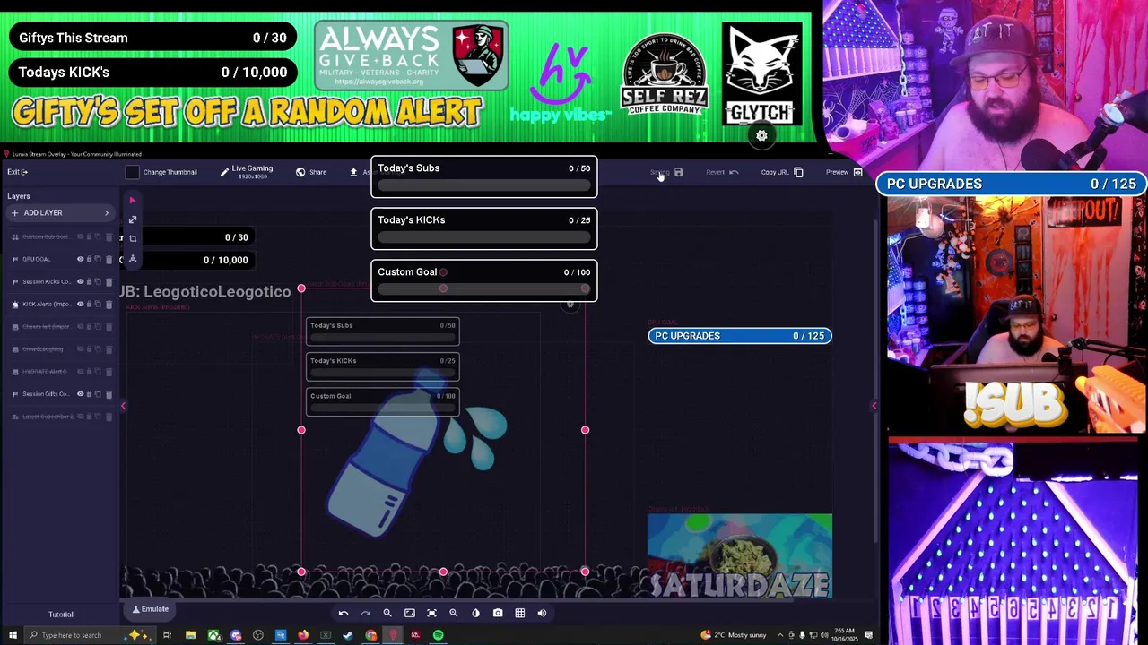The height and width of the screenshot is (645, 1148).
Task: Collapse the left Layers panel chevron
Action: pyautogui.click(x=123, y=406)
